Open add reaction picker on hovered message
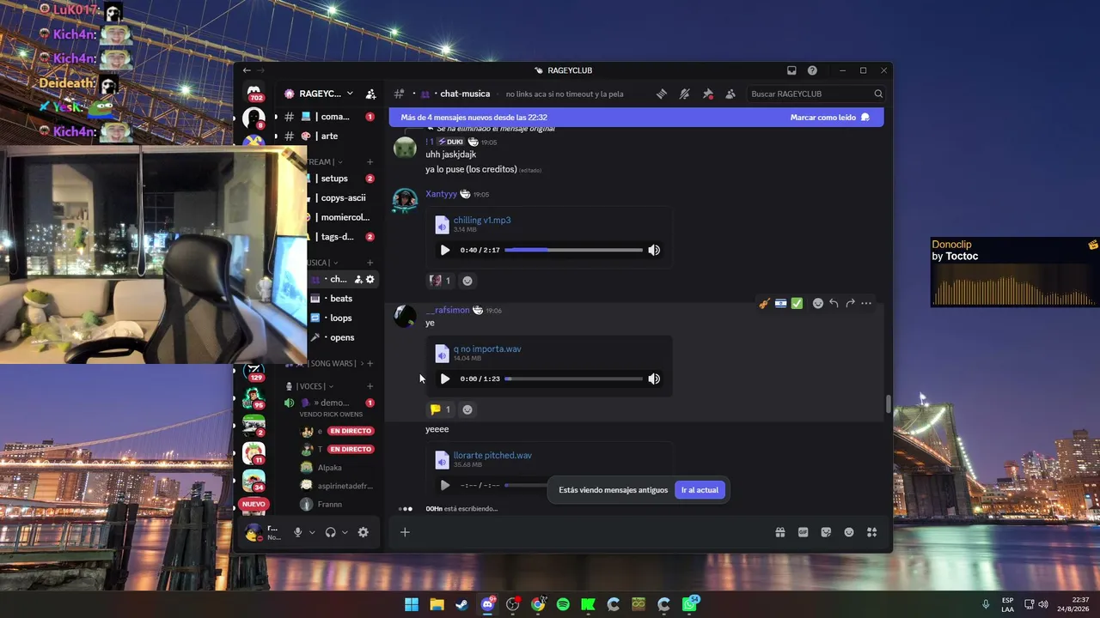Viewport: 1100px width, 618px height. coord(817,303)
